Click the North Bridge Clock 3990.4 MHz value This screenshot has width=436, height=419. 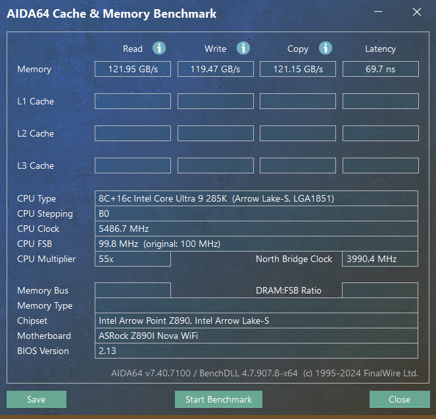[x=380, y=259]
